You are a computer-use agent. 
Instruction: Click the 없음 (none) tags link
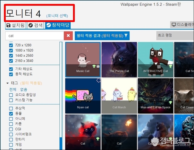pyautogui.click(x=24, y=90)
